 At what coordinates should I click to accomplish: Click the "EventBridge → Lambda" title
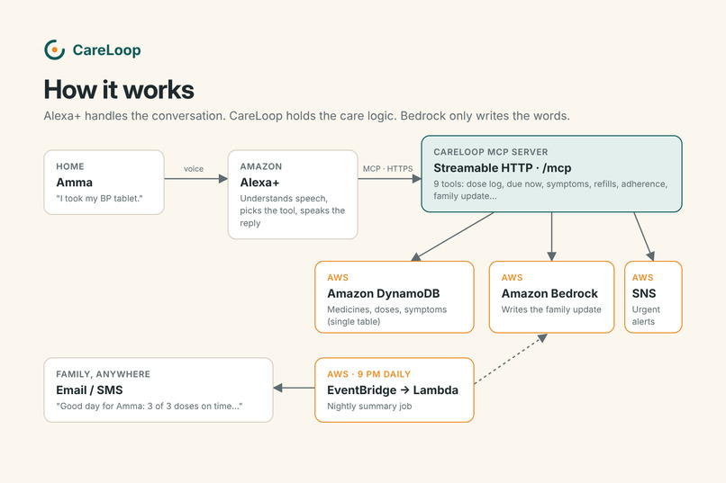tap(393, 390)
